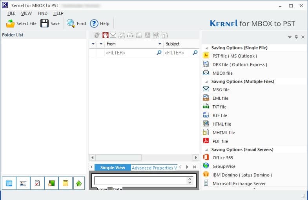Click the EML export icon in message toolbar
Viewport: 308px width, 200px height.
[x=122, y=35]
